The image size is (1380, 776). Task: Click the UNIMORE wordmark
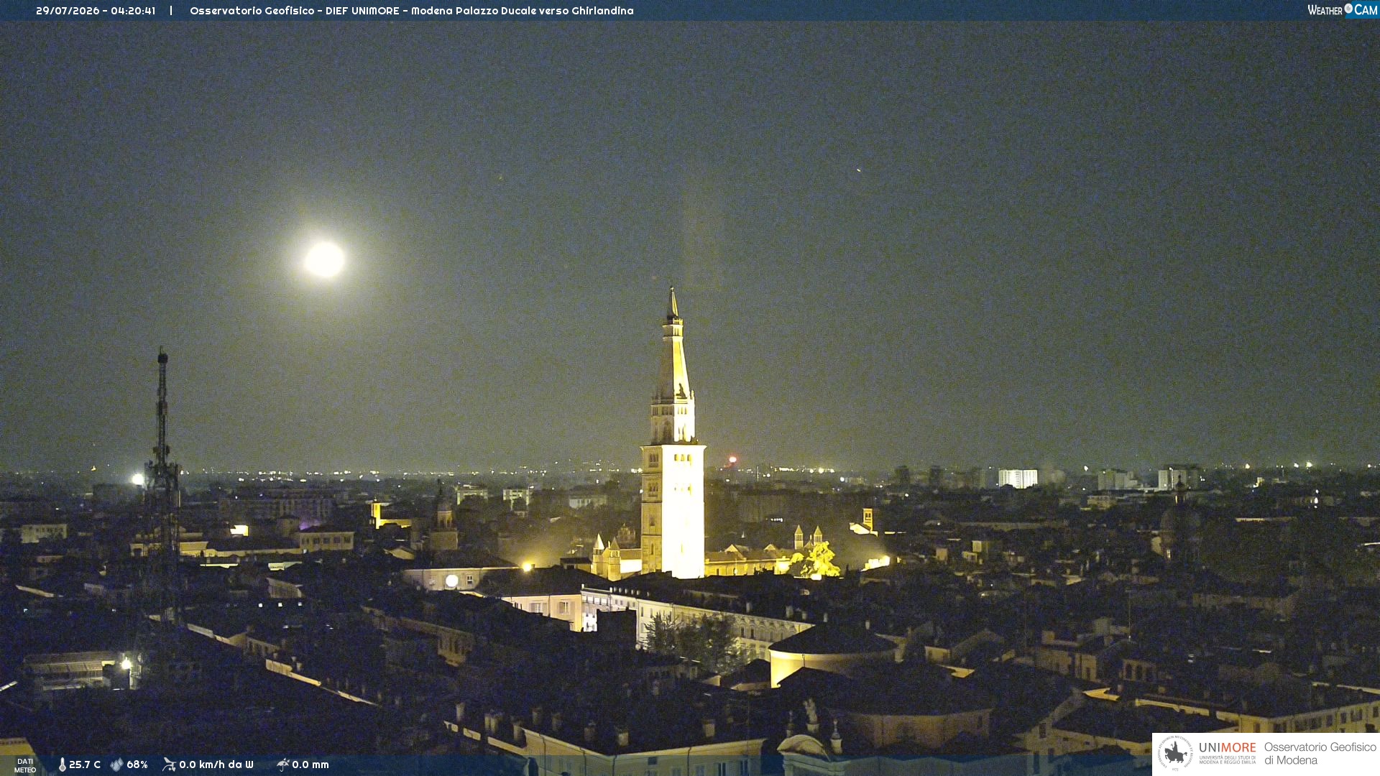(1227, 748)
